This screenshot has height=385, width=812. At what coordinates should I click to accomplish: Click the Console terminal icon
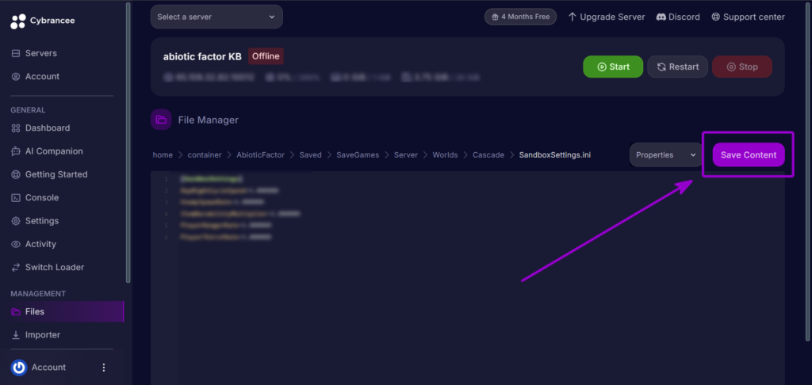pyautogui.click(x=16, y=198)
